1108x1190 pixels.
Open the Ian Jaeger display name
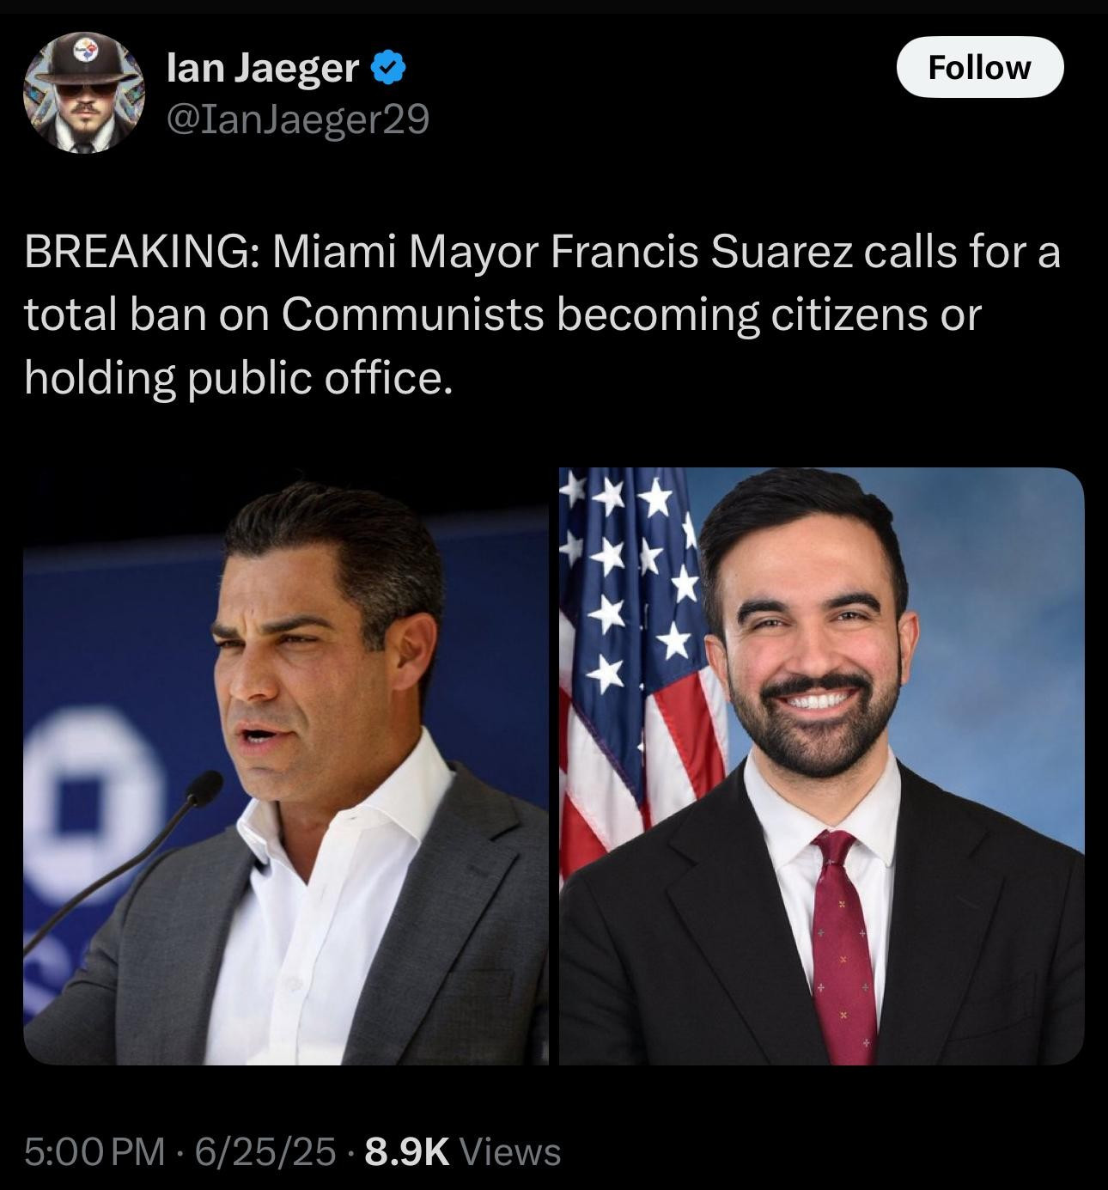[263, 68]
